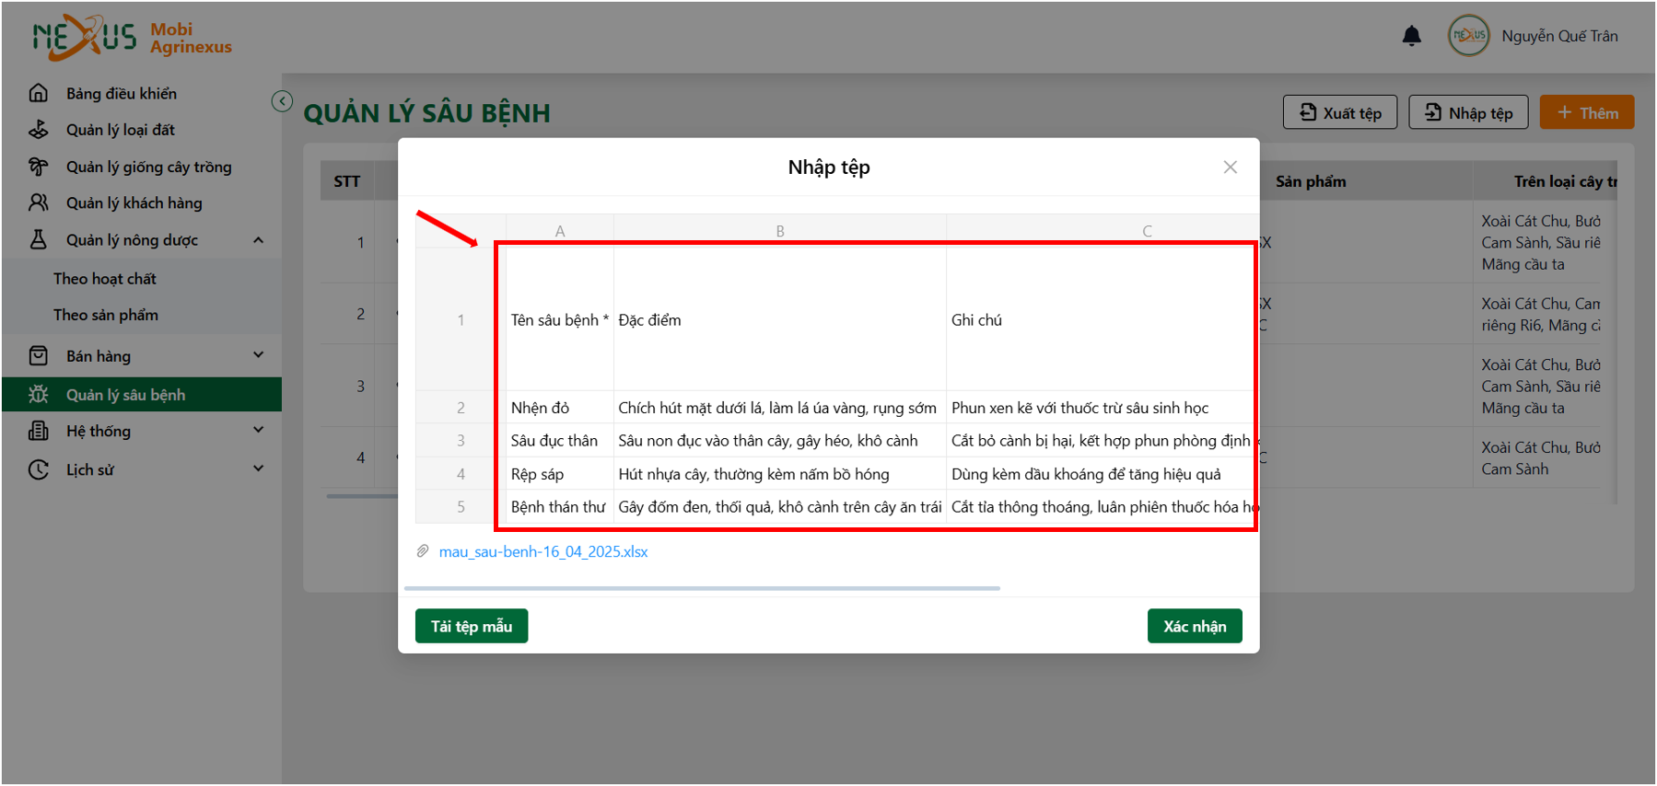Viewport: 1657px width, 786px height.
Task: Click the Quản lý loại đất icon
Action: [38, 130]
